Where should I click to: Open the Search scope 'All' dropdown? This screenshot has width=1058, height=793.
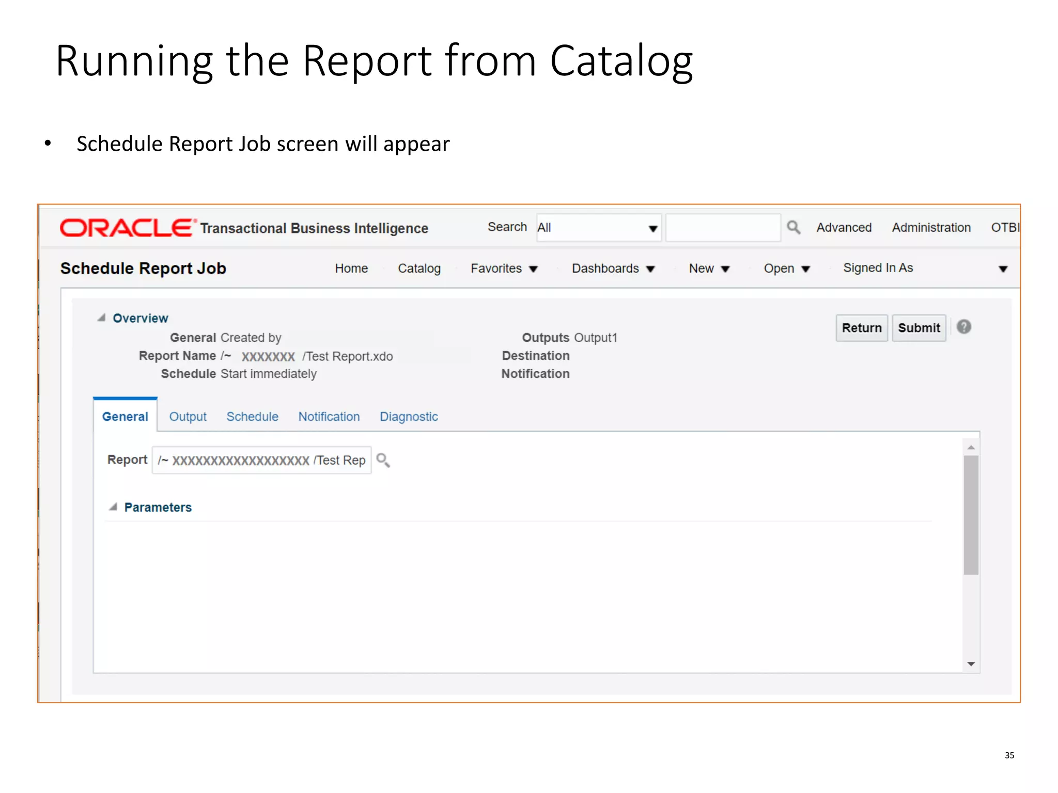pyautogui.click(x=599, y=228)
